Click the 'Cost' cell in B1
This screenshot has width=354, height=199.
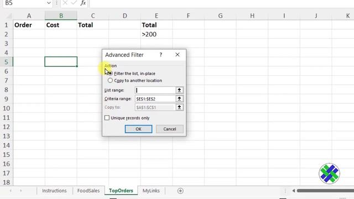click(61, 25)
